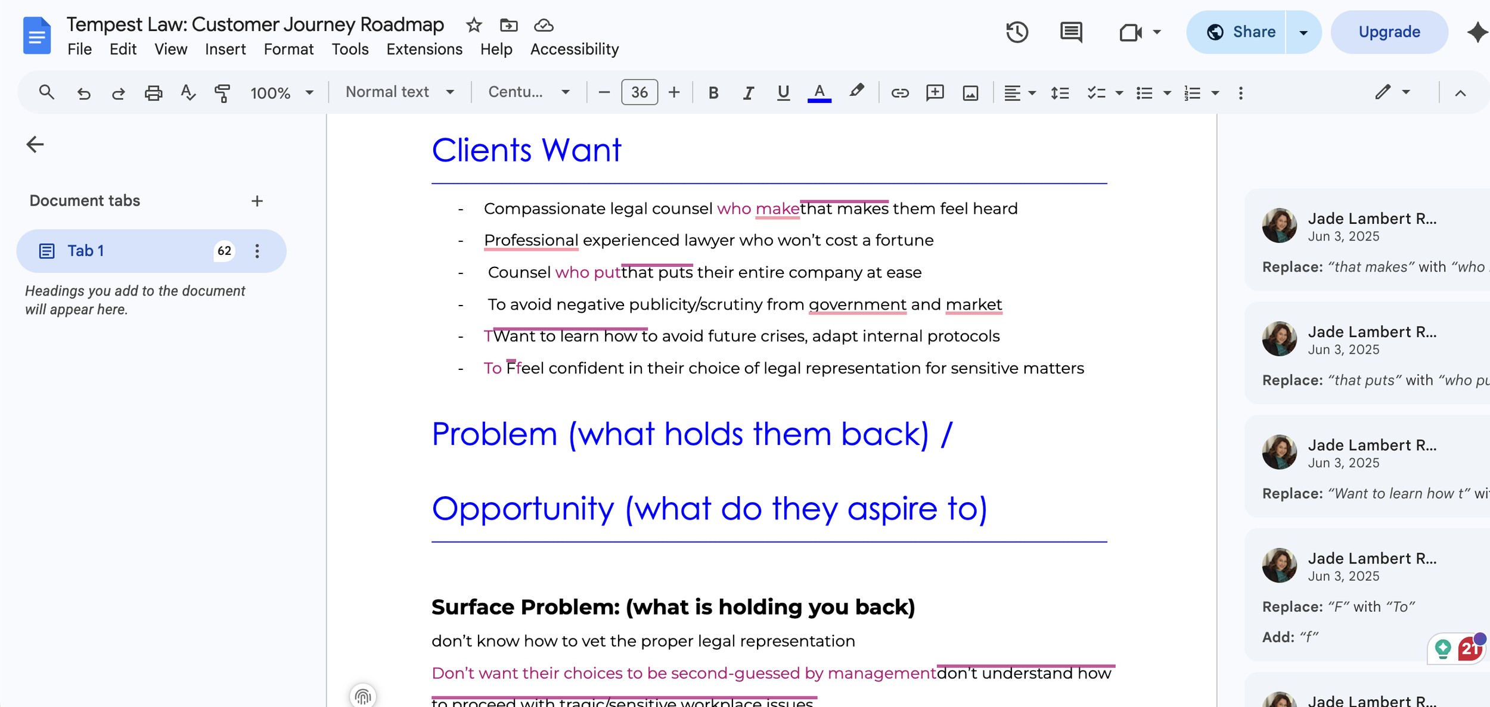Viewport: 1490px width, 707px height.
Task: Close the document tabs sidebar
Action: click(35, 144)
